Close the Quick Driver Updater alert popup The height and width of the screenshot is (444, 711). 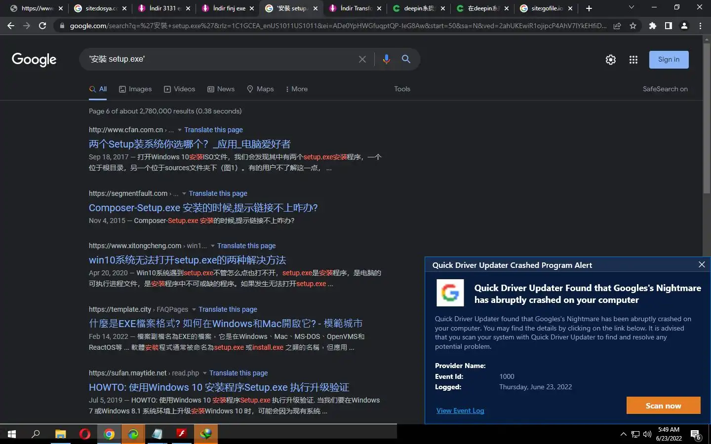pos(702,264)
